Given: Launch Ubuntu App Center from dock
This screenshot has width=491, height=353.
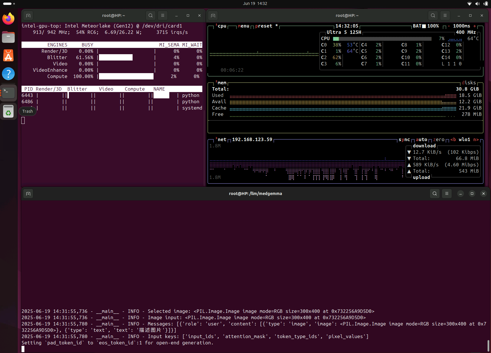Looking at the screenshot, I should pyautogui.click(x=8, y=55).
